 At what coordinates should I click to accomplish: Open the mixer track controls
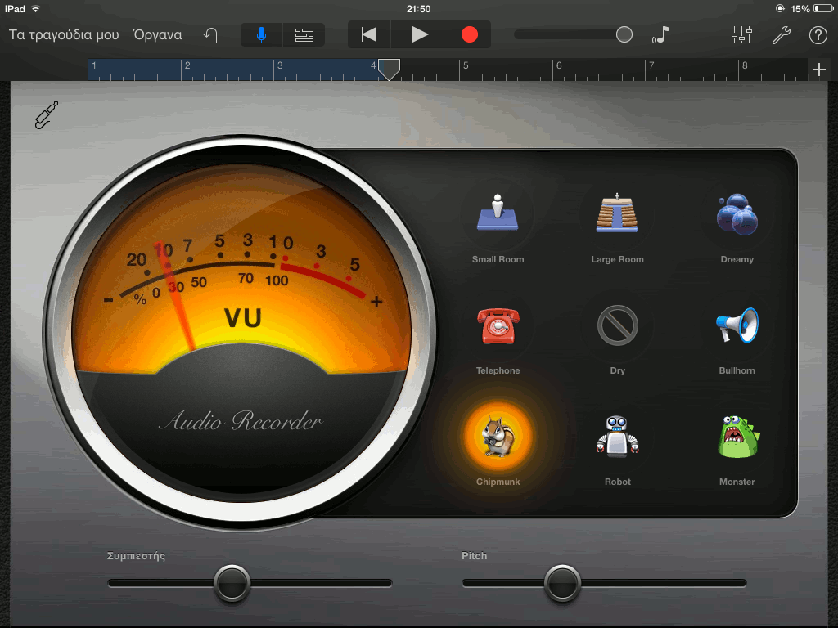tap(741, 34)
